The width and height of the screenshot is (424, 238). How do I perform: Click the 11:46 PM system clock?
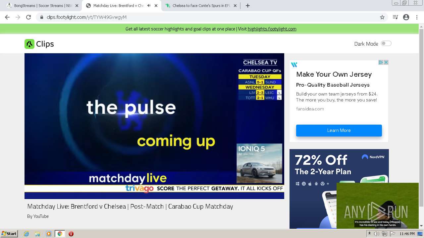407,234
